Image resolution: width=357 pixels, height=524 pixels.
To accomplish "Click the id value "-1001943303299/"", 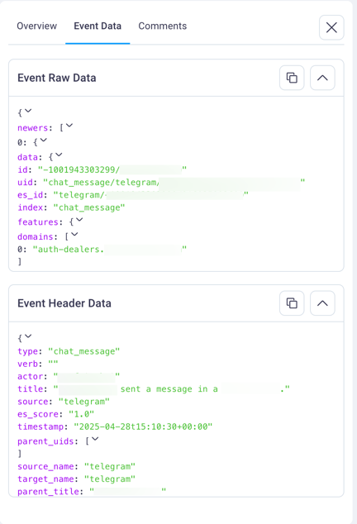I will tap(79, 169).
